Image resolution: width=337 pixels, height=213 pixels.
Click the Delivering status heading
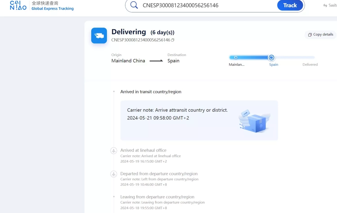(129, 32)
